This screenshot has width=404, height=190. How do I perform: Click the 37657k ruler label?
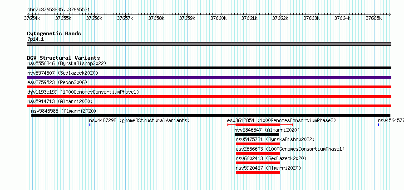(x=125, y=18)
